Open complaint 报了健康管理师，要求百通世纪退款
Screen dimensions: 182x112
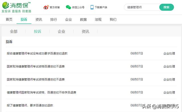click(30, 105)
